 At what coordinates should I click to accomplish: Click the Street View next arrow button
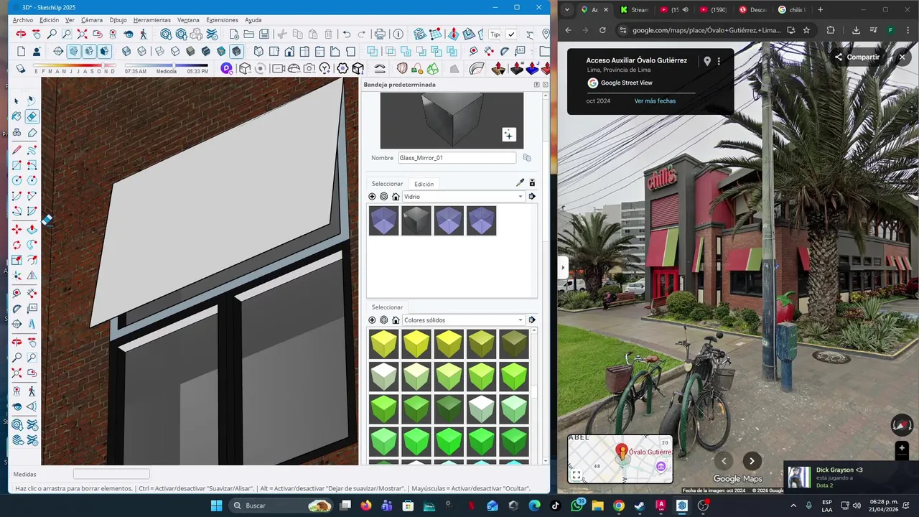[752, 461]
